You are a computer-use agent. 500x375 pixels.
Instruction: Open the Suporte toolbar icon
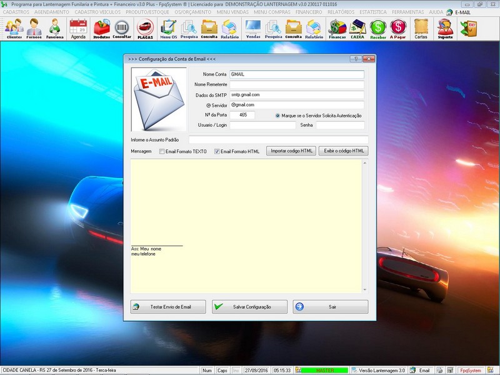[x=445, y=28]
